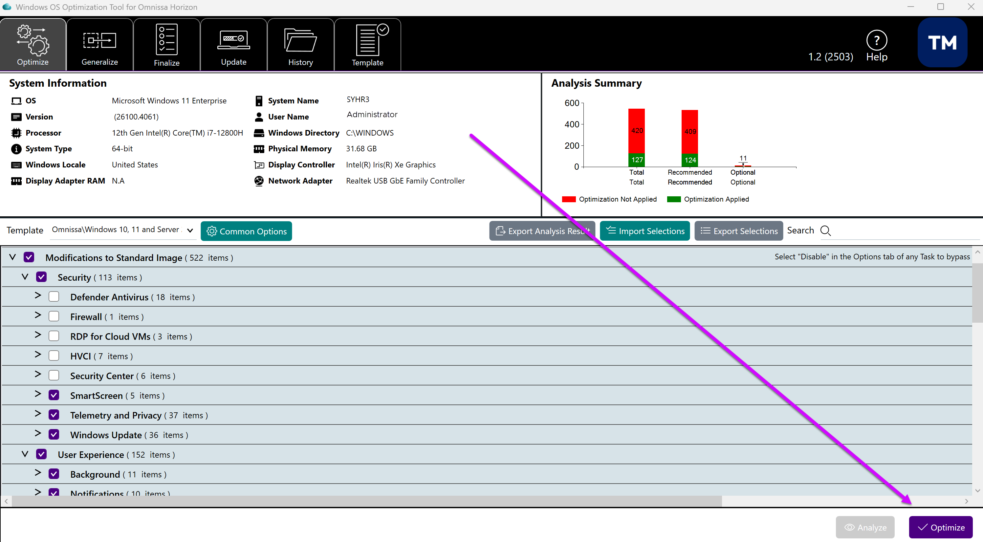Click Export Analysis Result button
This screenshot has height=542, width=983.
tap(542, 231)
